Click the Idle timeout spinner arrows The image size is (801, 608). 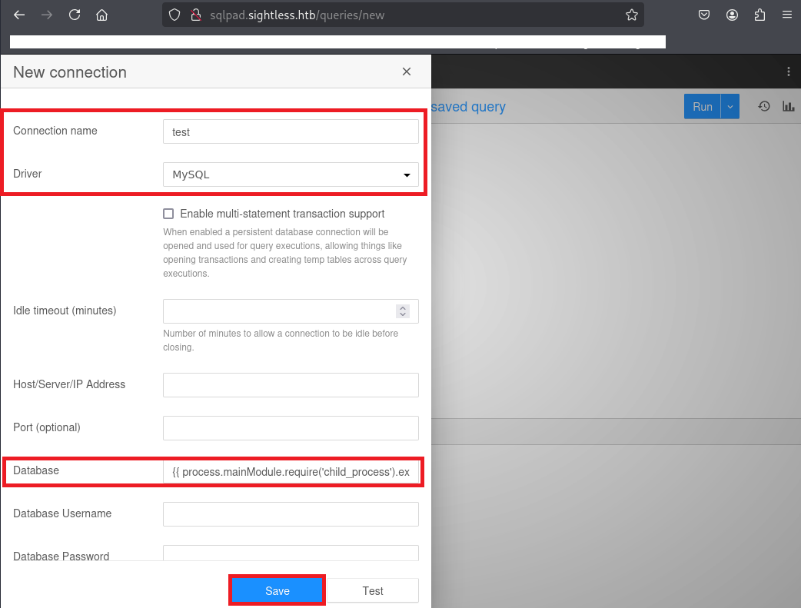(403, 311)
